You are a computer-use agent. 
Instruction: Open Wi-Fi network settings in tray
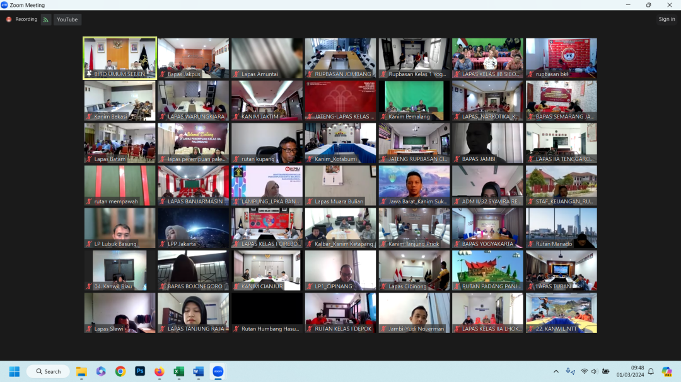coord(584,371)
